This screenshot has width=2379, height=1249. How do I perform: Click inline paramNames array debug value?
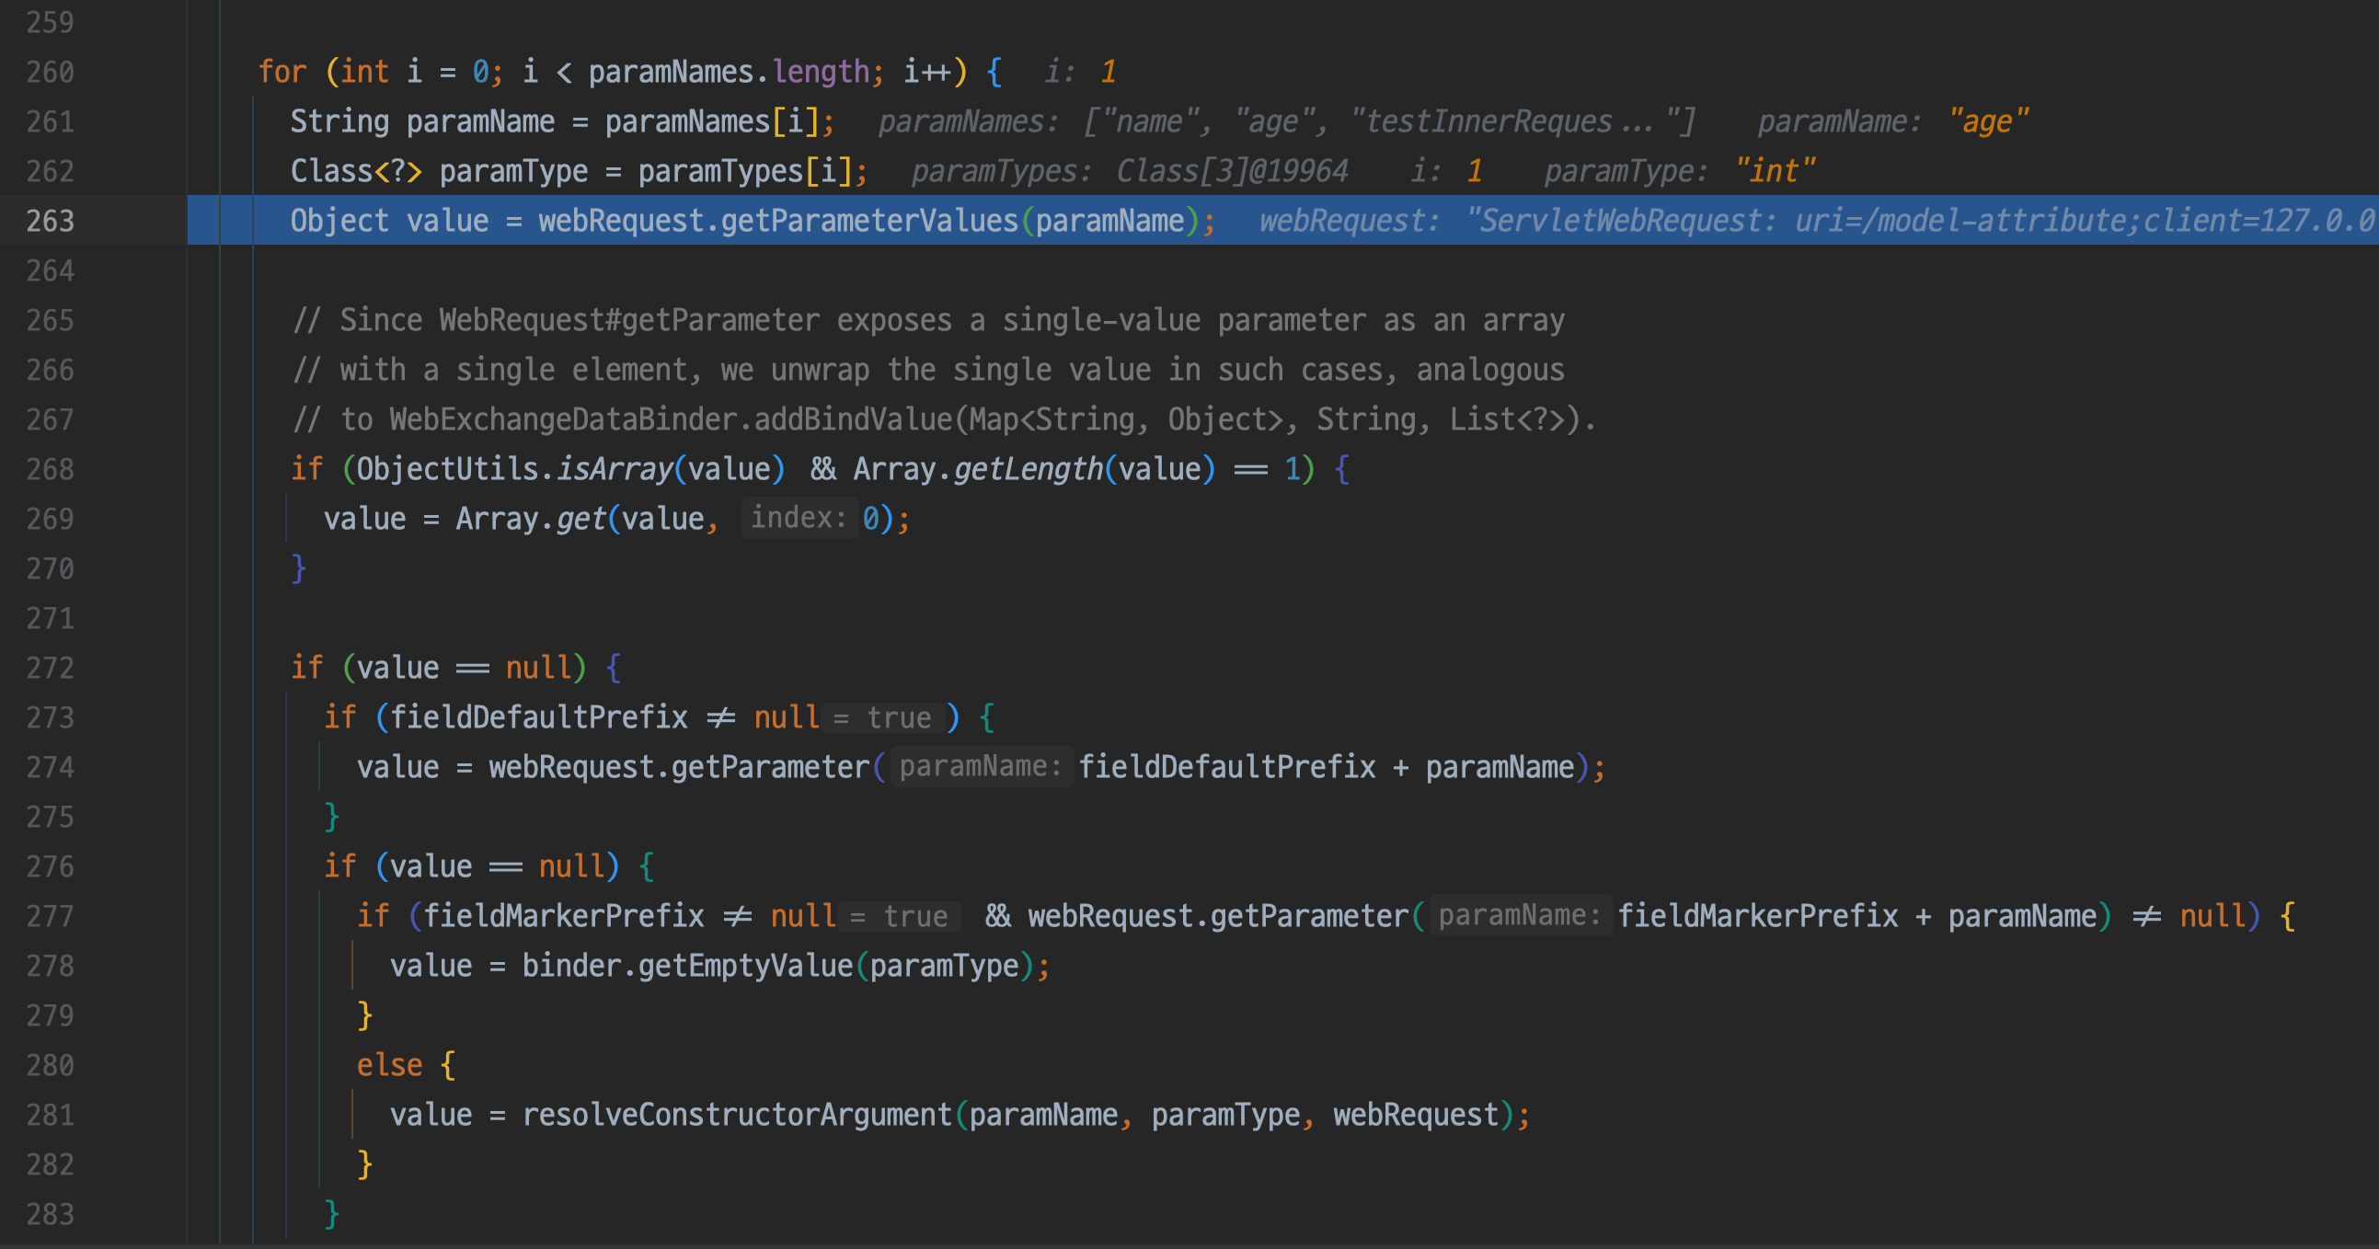tap(1388, 121)
